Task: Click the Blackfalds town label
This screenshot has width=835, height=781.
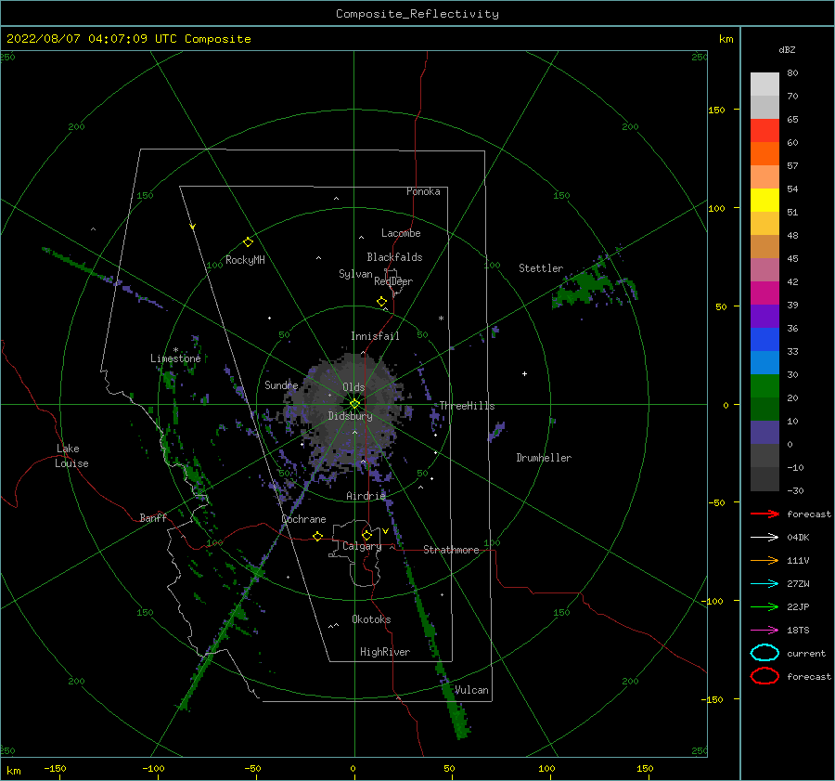Action: point(394,257)
